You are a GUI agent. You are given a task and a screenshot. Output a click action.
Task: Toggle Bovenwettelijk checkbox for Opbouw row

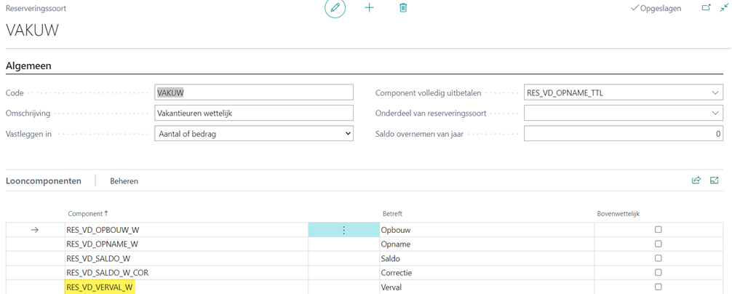(658, 230)
